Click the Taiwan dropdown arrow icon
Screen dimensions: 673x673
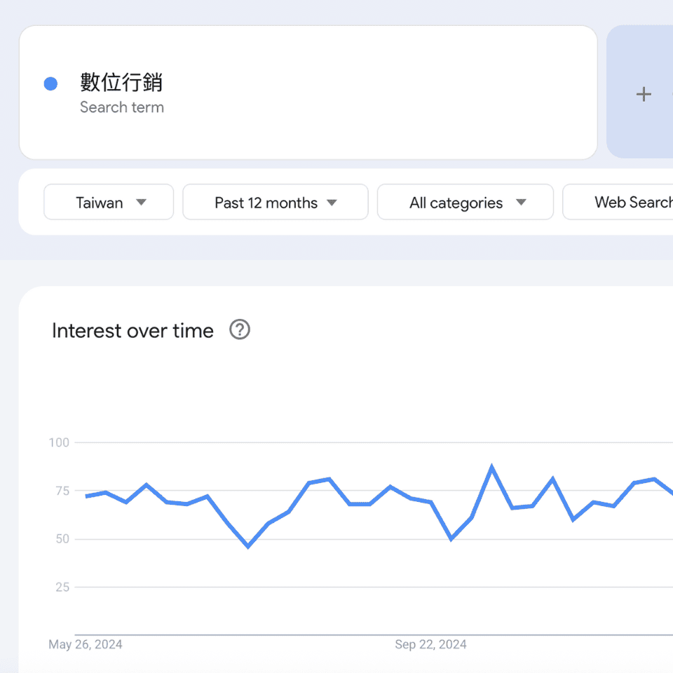point(141,202)
